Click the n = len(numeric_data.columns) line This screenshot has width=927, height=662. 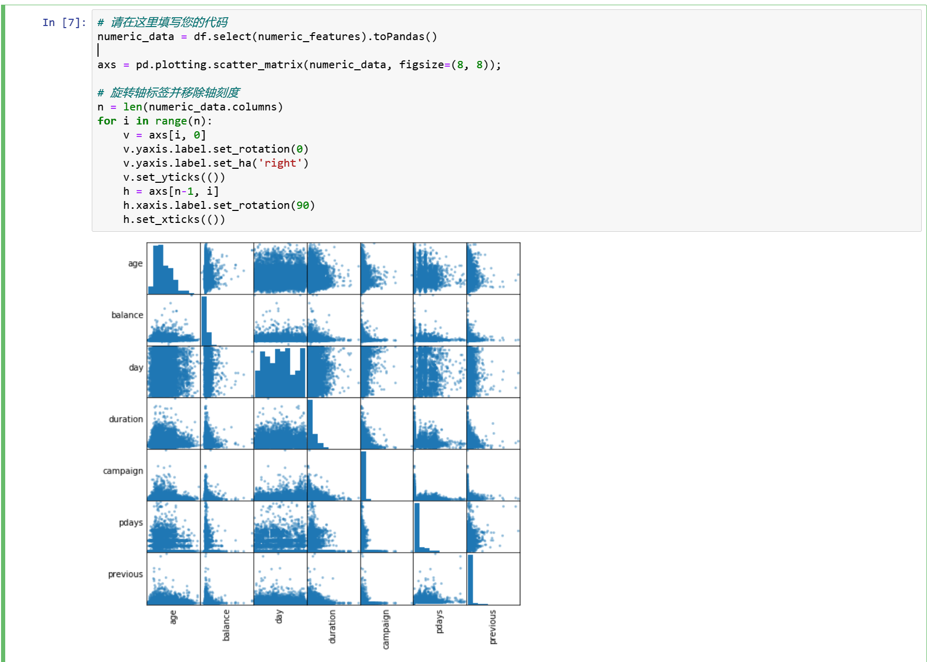[190, 107]
